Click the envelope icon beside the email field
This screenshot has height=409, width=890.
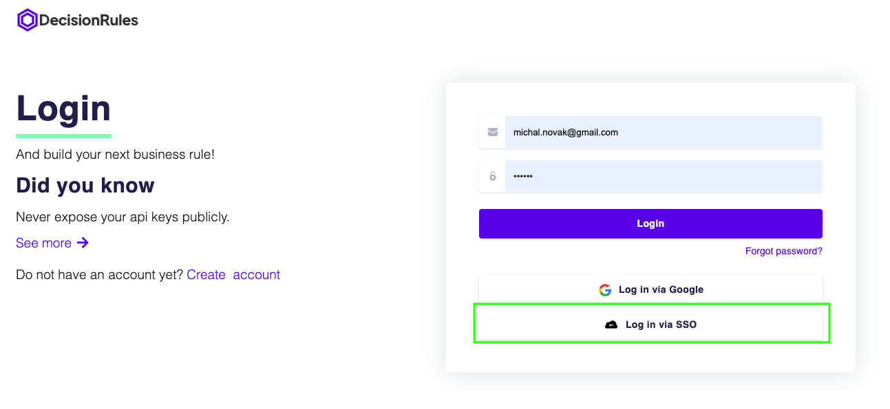click(492, 132)
